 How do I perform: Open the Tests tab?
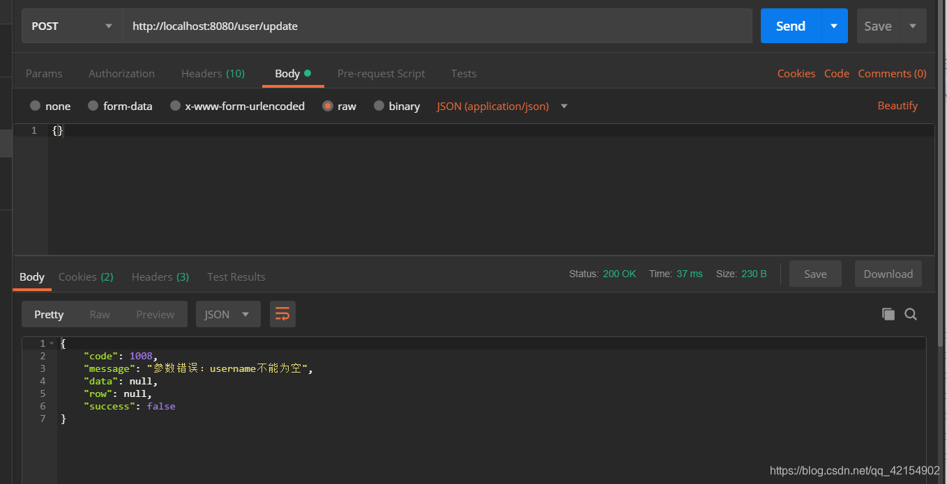[464, 73]
